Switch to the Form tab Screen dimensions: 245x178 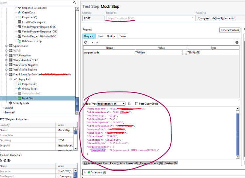(x=122, y=36)
